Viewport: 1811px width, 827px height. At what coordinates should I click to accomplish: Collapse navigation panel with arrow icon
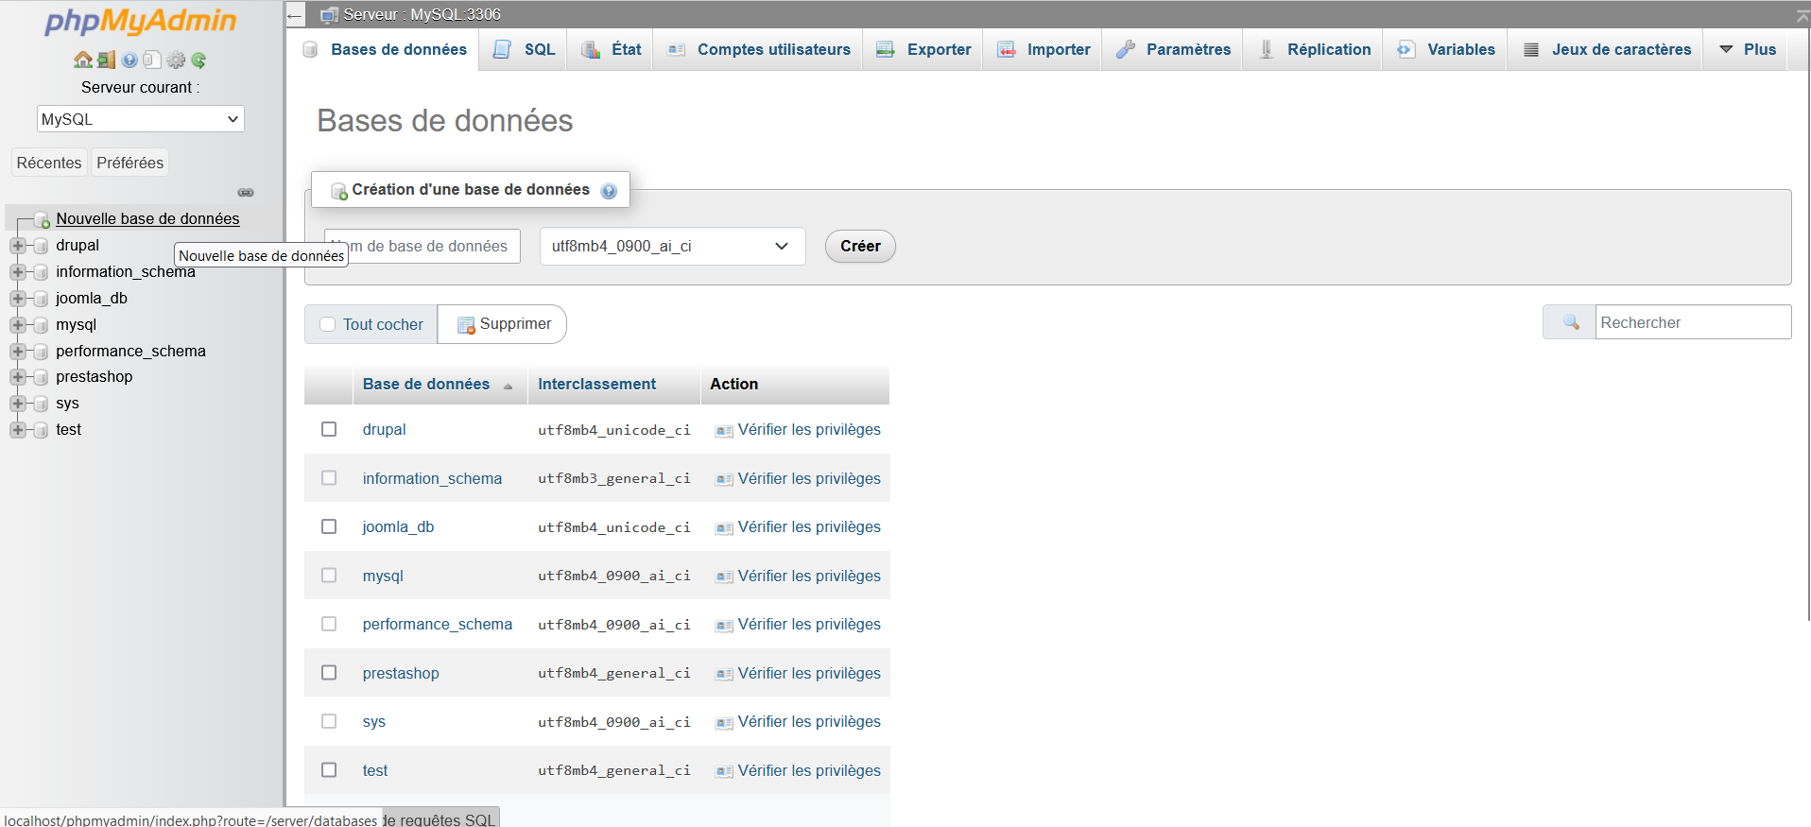point(295,15)
